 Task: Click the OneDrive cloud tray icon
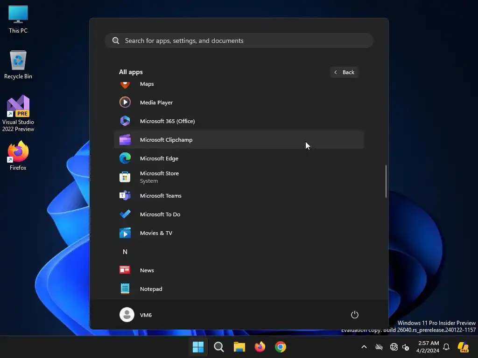click(x=379, y=347)
